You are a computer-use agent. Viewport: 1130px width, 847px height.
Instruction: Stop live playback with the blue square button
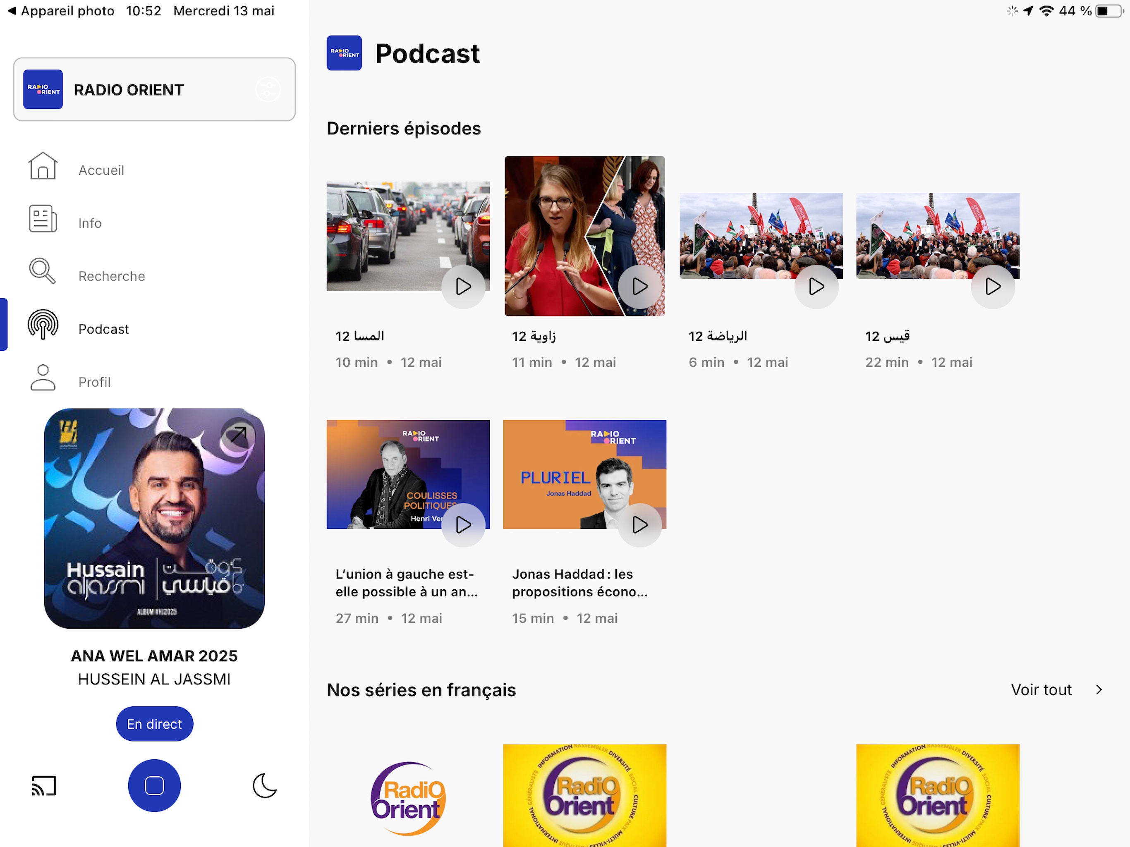click(x=154, y=786)
